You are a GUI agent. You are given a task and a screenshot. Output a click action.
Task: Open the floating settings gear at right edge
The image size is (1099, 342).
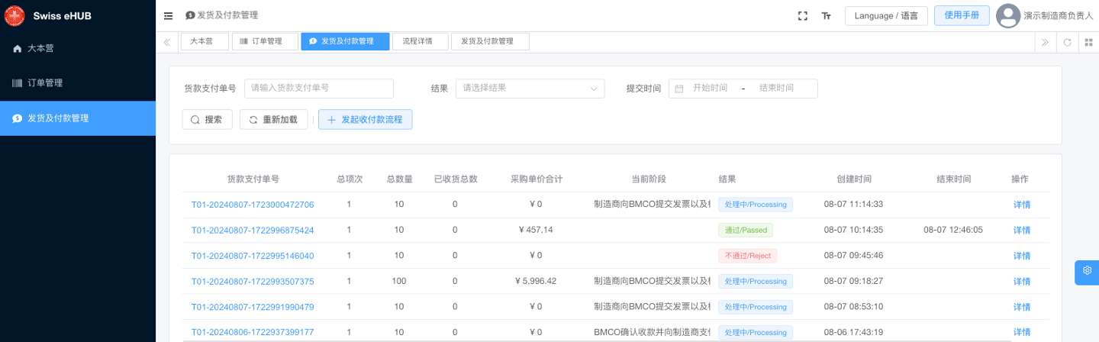1087,270
